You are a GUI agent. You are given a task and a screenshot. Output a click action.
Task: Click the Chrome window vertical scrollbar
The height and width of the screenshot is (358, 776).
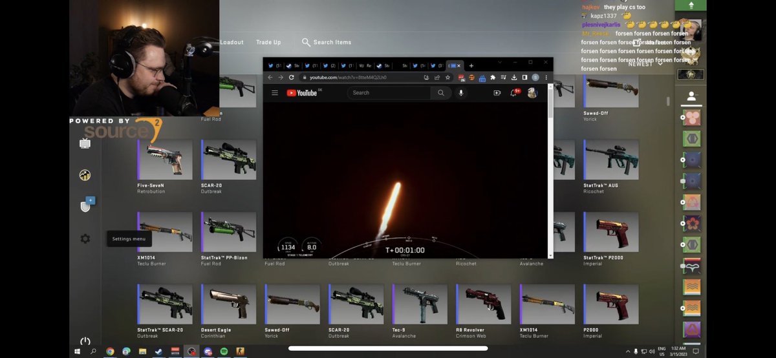(x=550, y=171)
